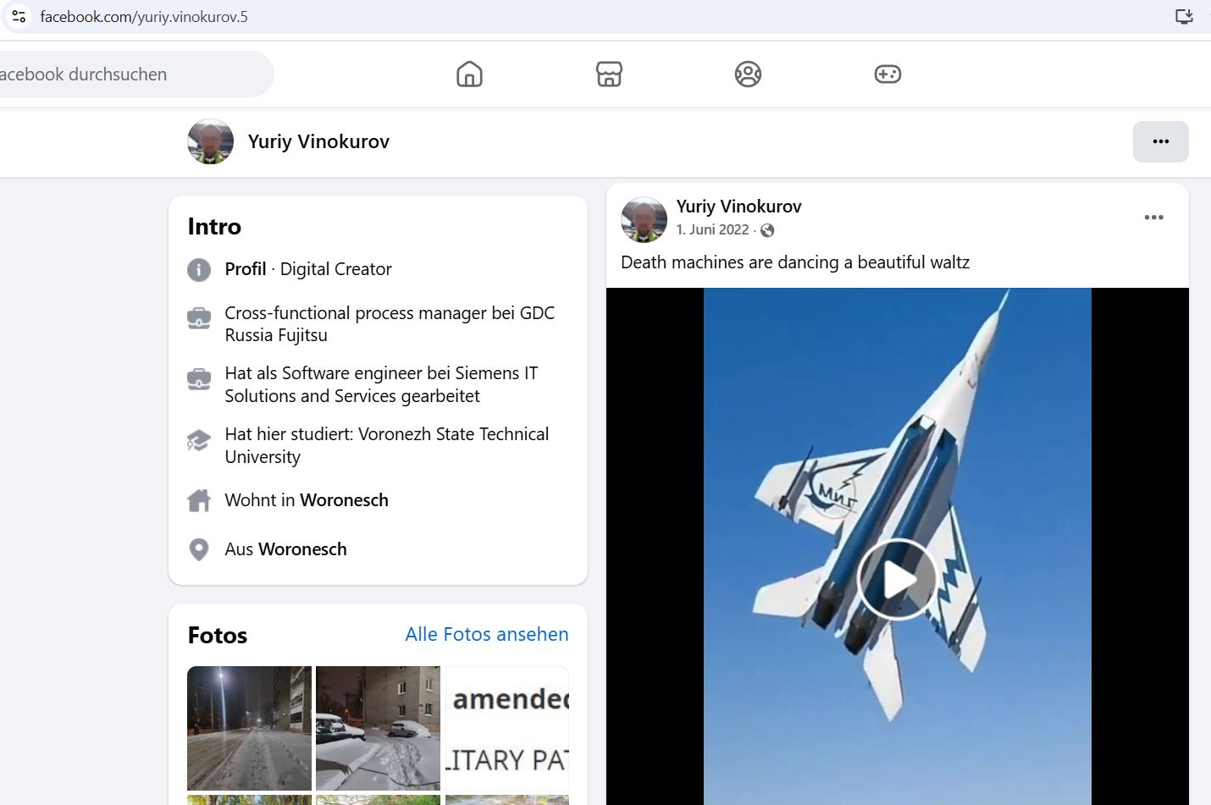Open the Facebook Home icon
Viewport: 1211px width, 805px height.
pyautogui.click(x=469, y=74)
